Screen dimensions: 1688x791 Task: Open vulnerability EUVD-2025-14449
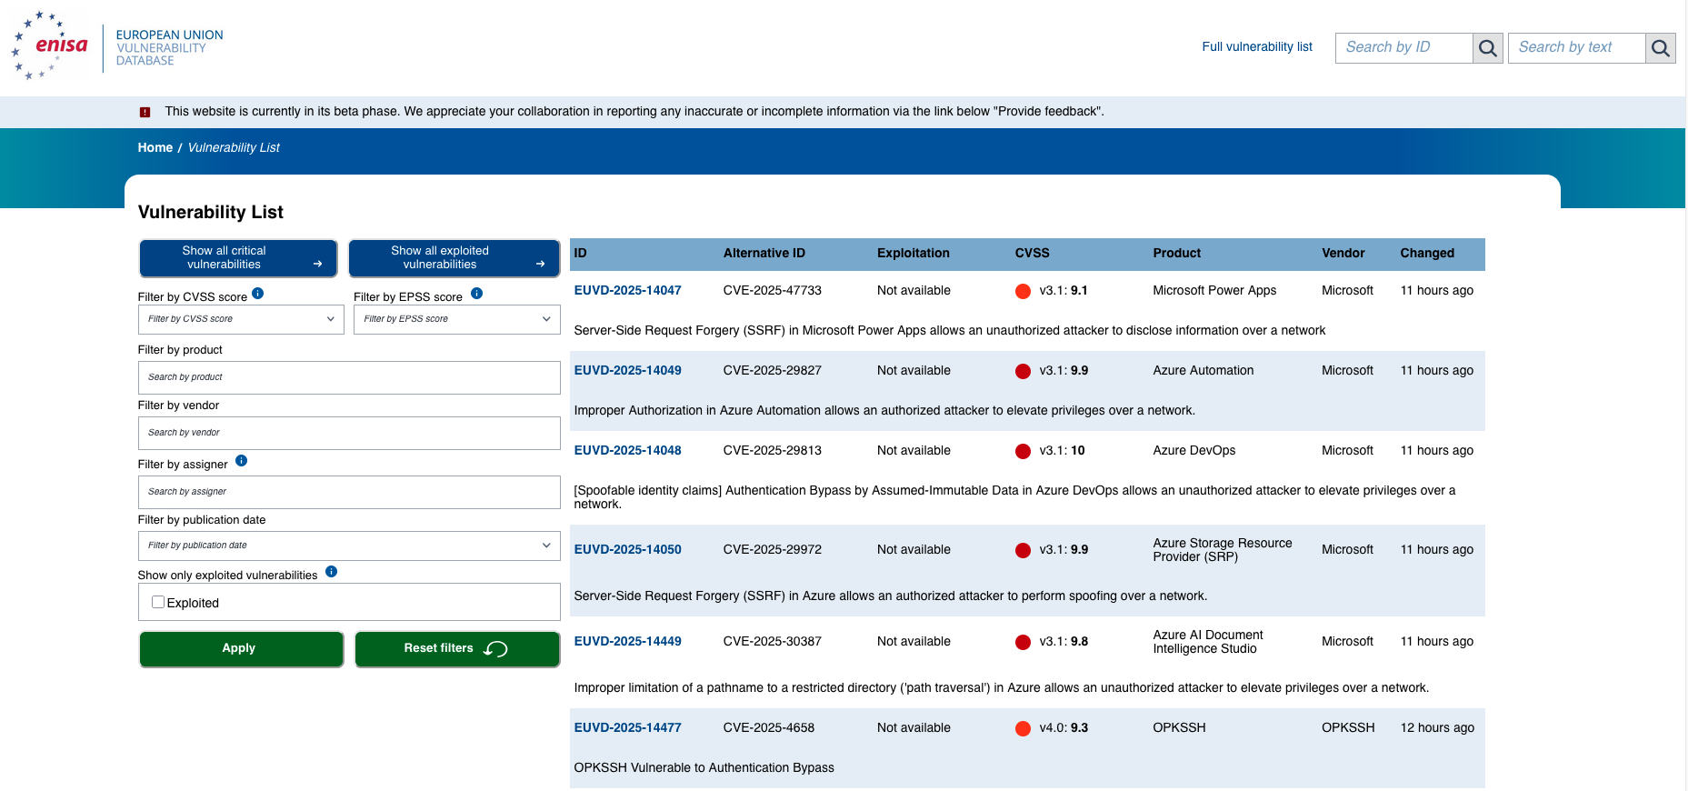(x=627, y=642)
